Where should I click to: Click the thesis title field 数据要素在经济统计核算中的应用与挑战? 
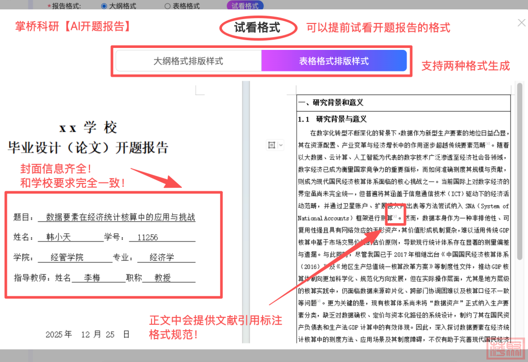coord(120,217)
